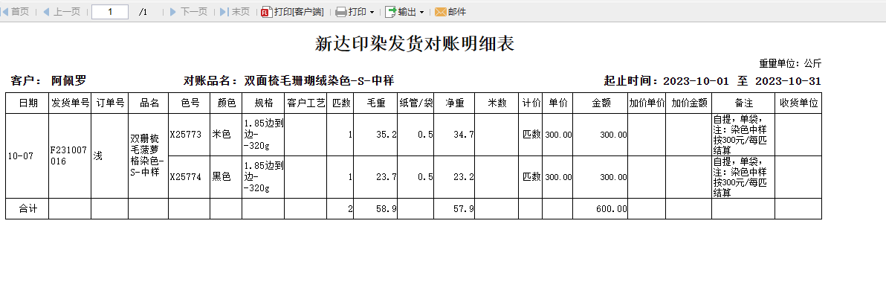Select the report title 新达印染发货对账明细表

click(x=414, y=43)
